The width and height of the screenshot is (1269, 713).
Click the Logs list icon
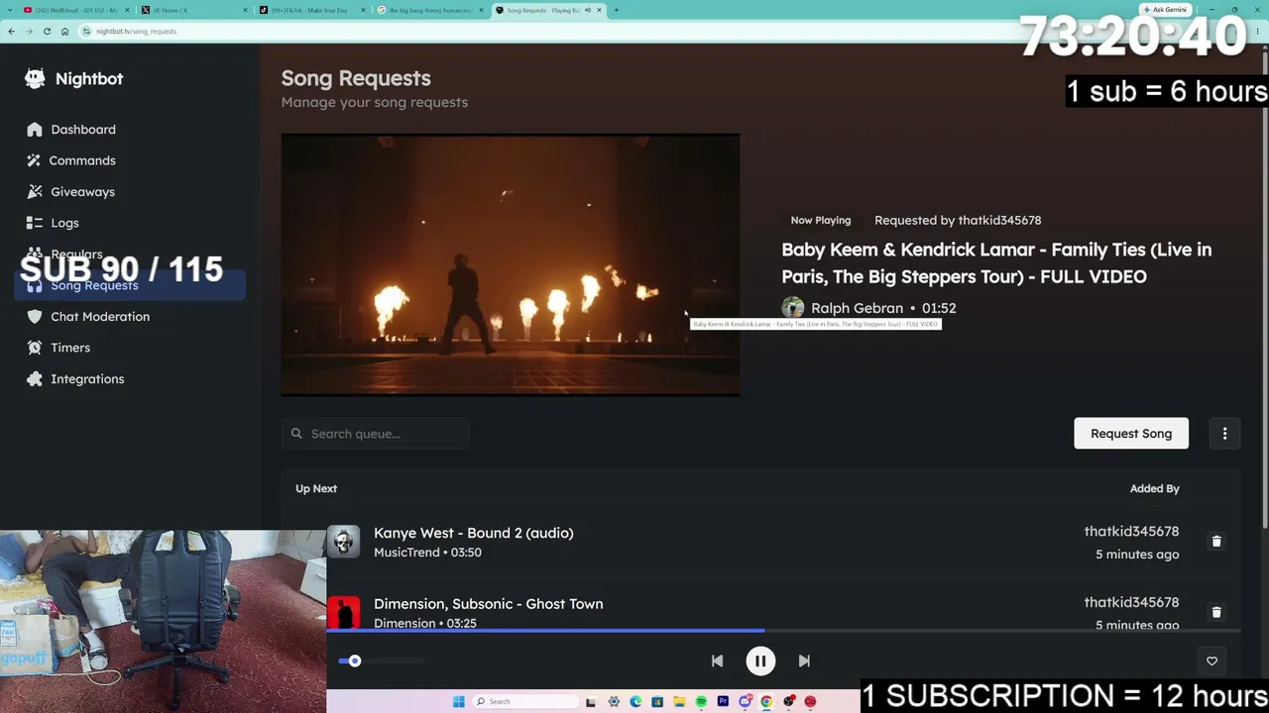tap(35, 223)
